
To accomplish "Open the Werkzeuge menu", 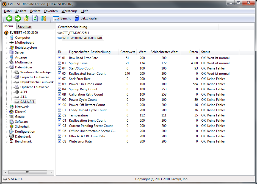I will tap(70, 11).
